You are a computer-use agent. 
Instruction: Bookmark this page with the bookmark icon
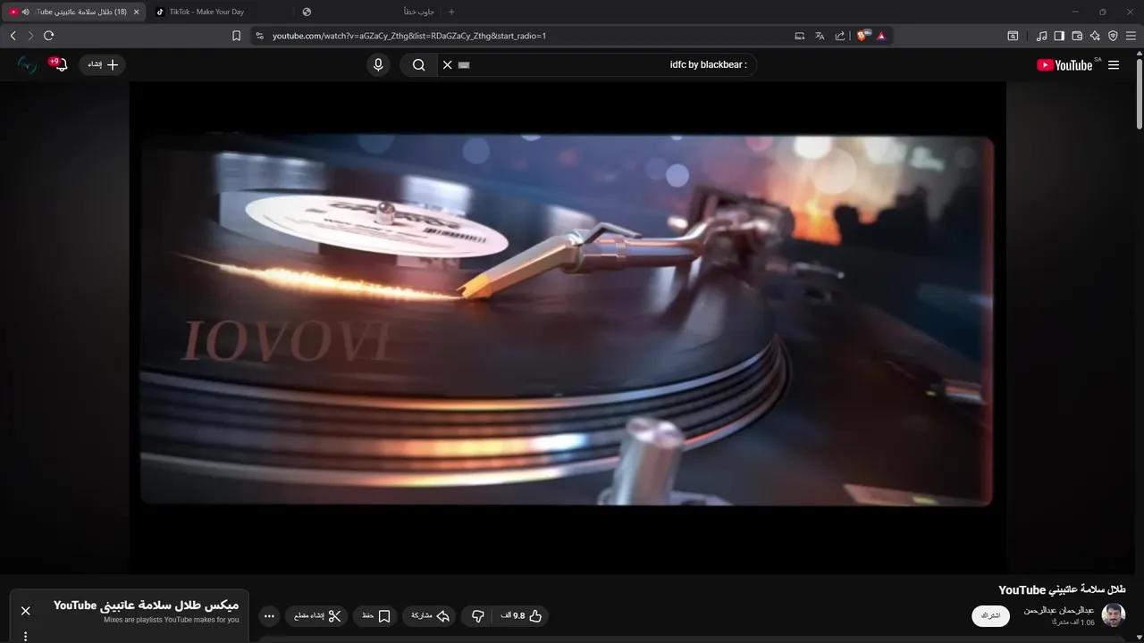pyautogui.click(x=236, y=36)
